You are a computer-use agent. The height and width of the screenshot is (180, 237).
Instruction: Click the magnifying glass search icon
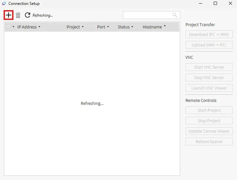click(175, 15)
